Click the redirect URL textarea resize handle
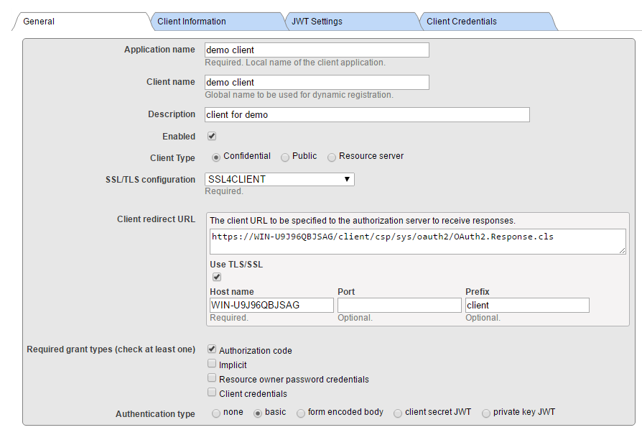The image size is (642, 435). pyautogui.click(x=623, y=250)
